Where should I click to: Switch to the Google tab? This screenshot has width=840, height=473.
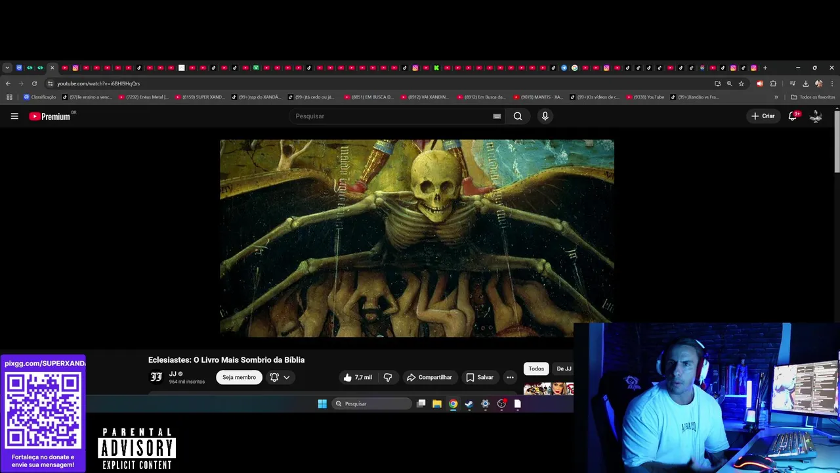tap(574, 68)
